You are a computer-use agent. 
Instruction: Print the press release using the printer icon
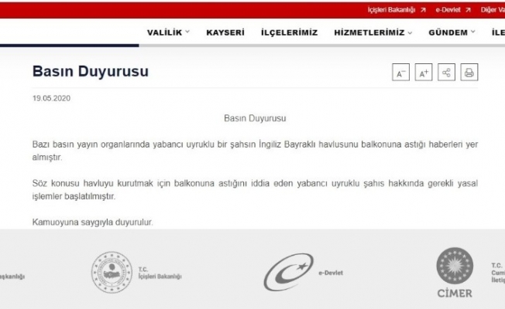[469, 73]
